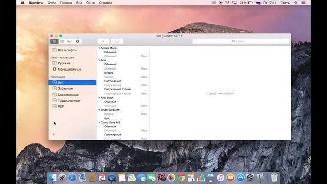Screen dimensions: 327x184
Task: Open App Store from the Dock
Action: click(x=240, y=178)
